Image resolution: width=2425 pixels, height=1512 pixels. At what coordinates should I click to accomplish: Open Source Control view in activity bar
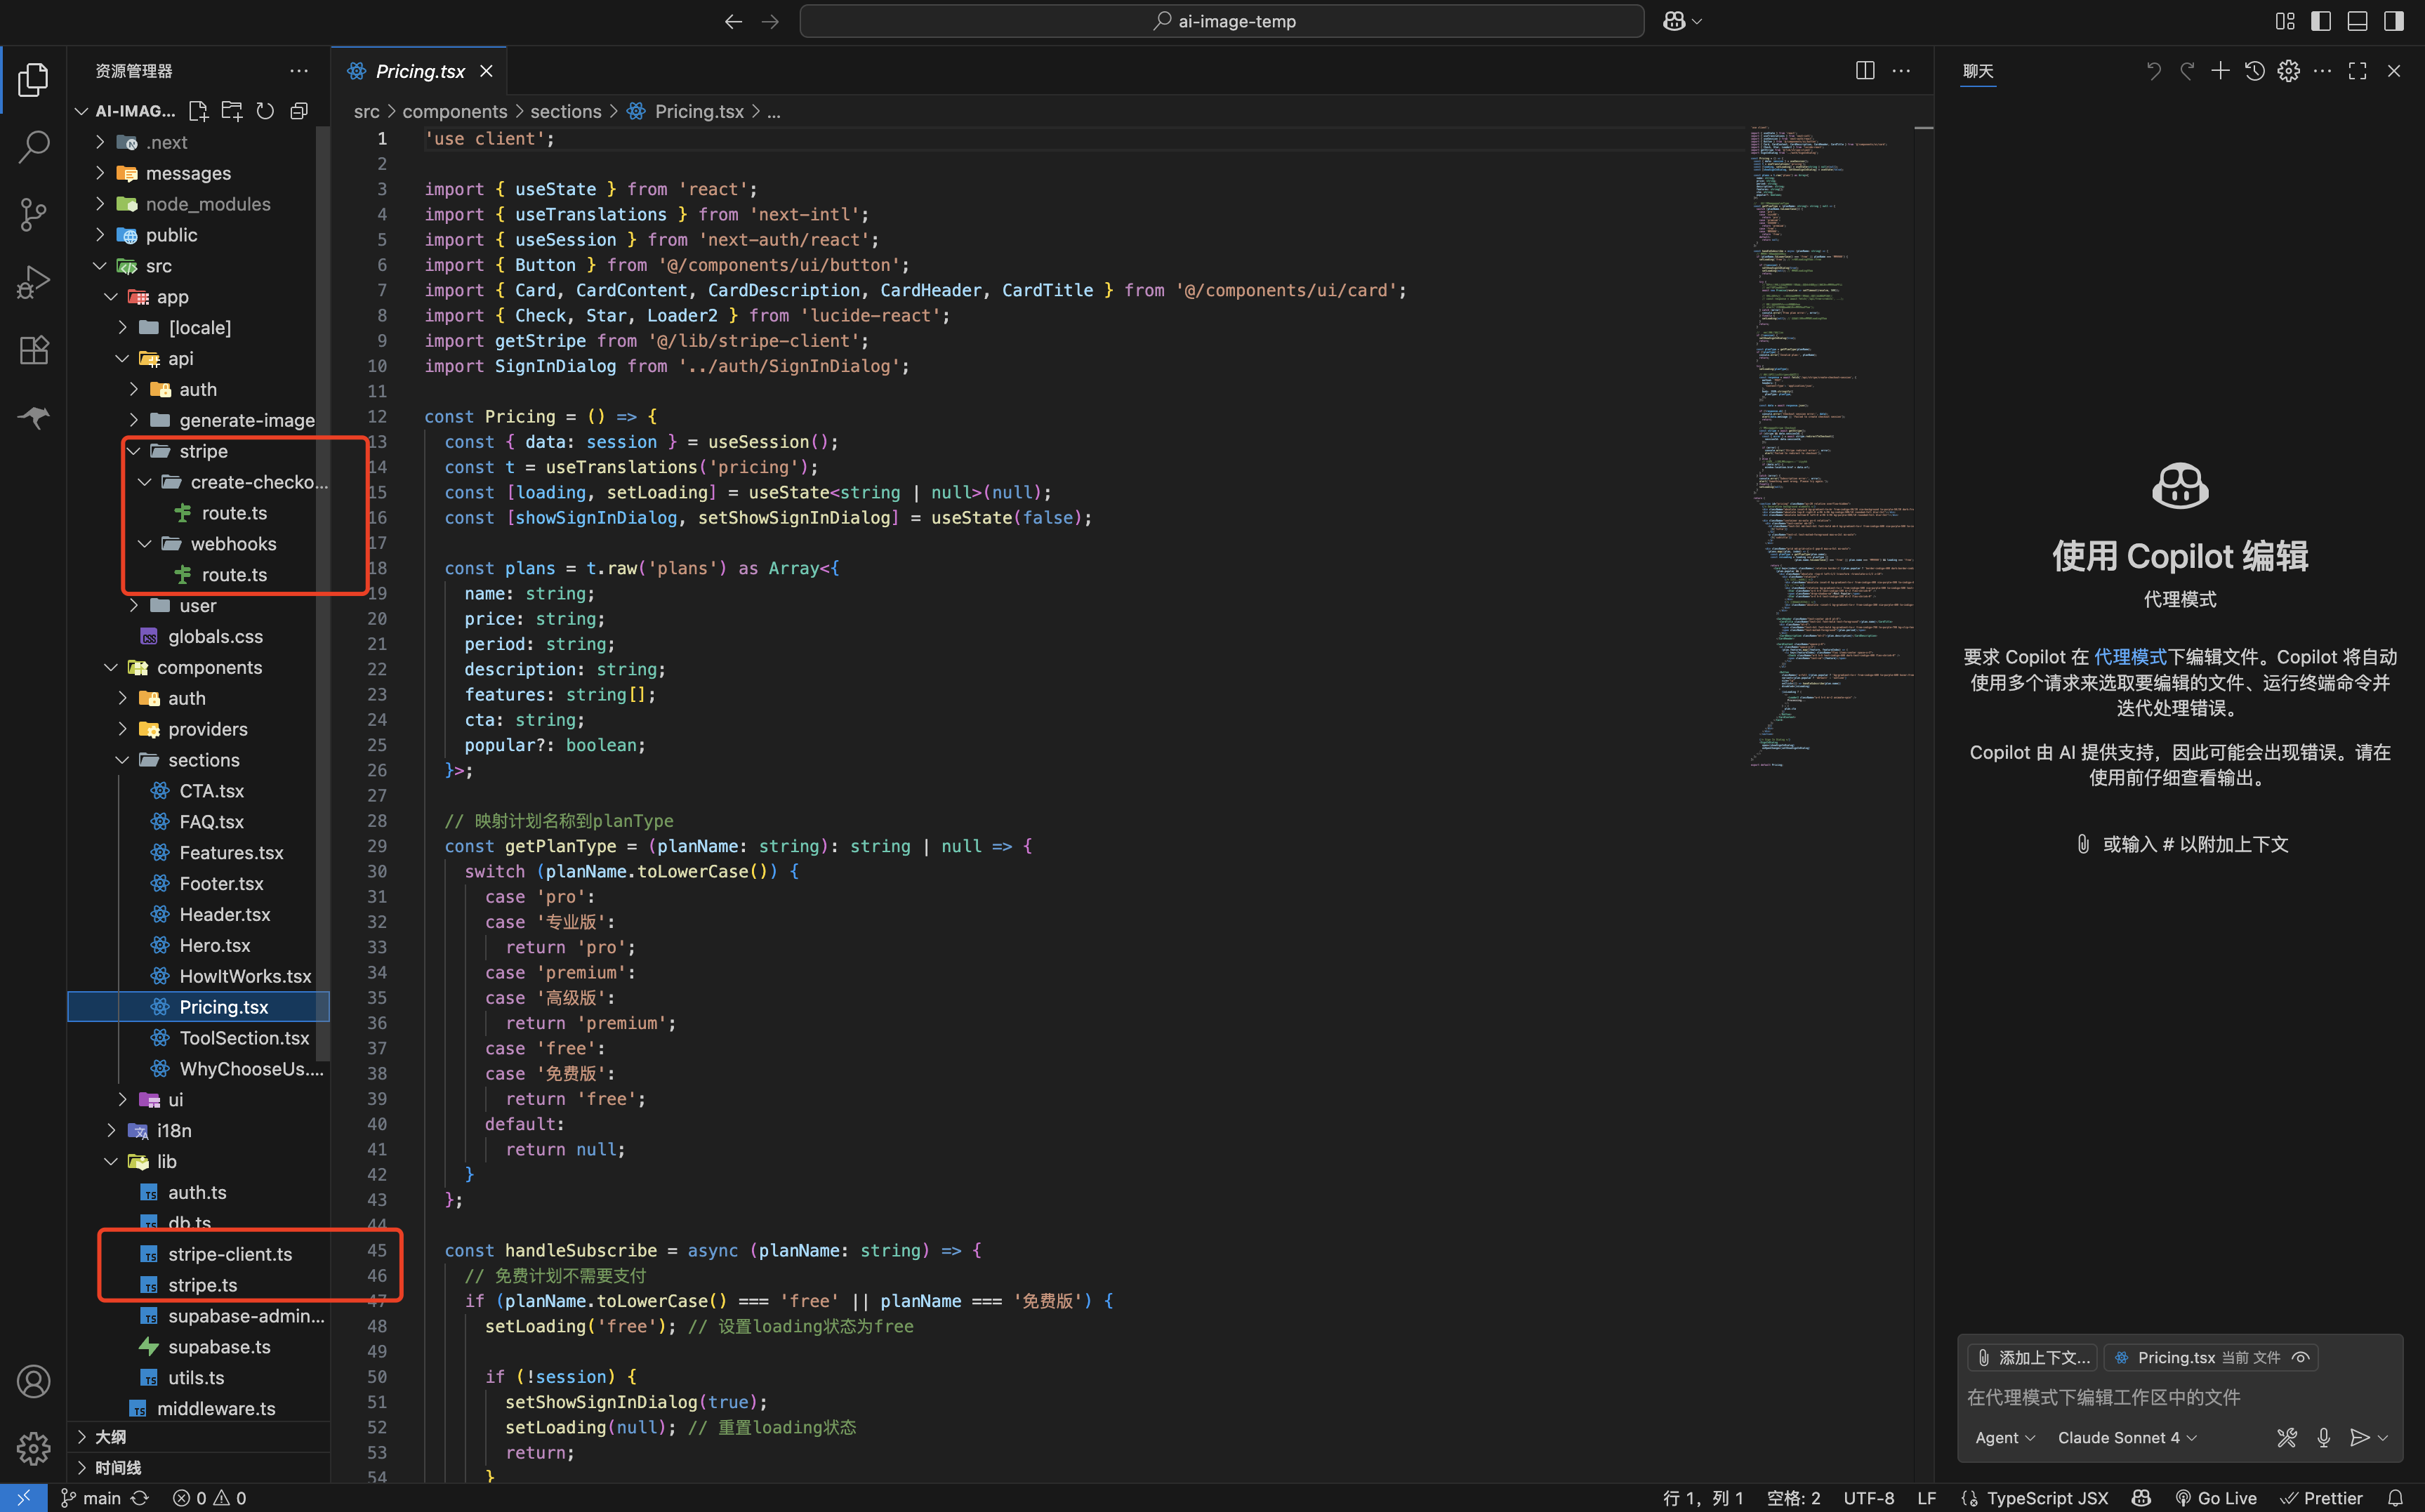(x=33, y=214)
